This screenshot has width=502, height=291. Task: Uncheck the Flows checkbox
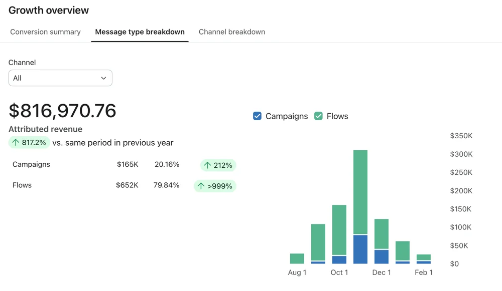tap(318, 116)
